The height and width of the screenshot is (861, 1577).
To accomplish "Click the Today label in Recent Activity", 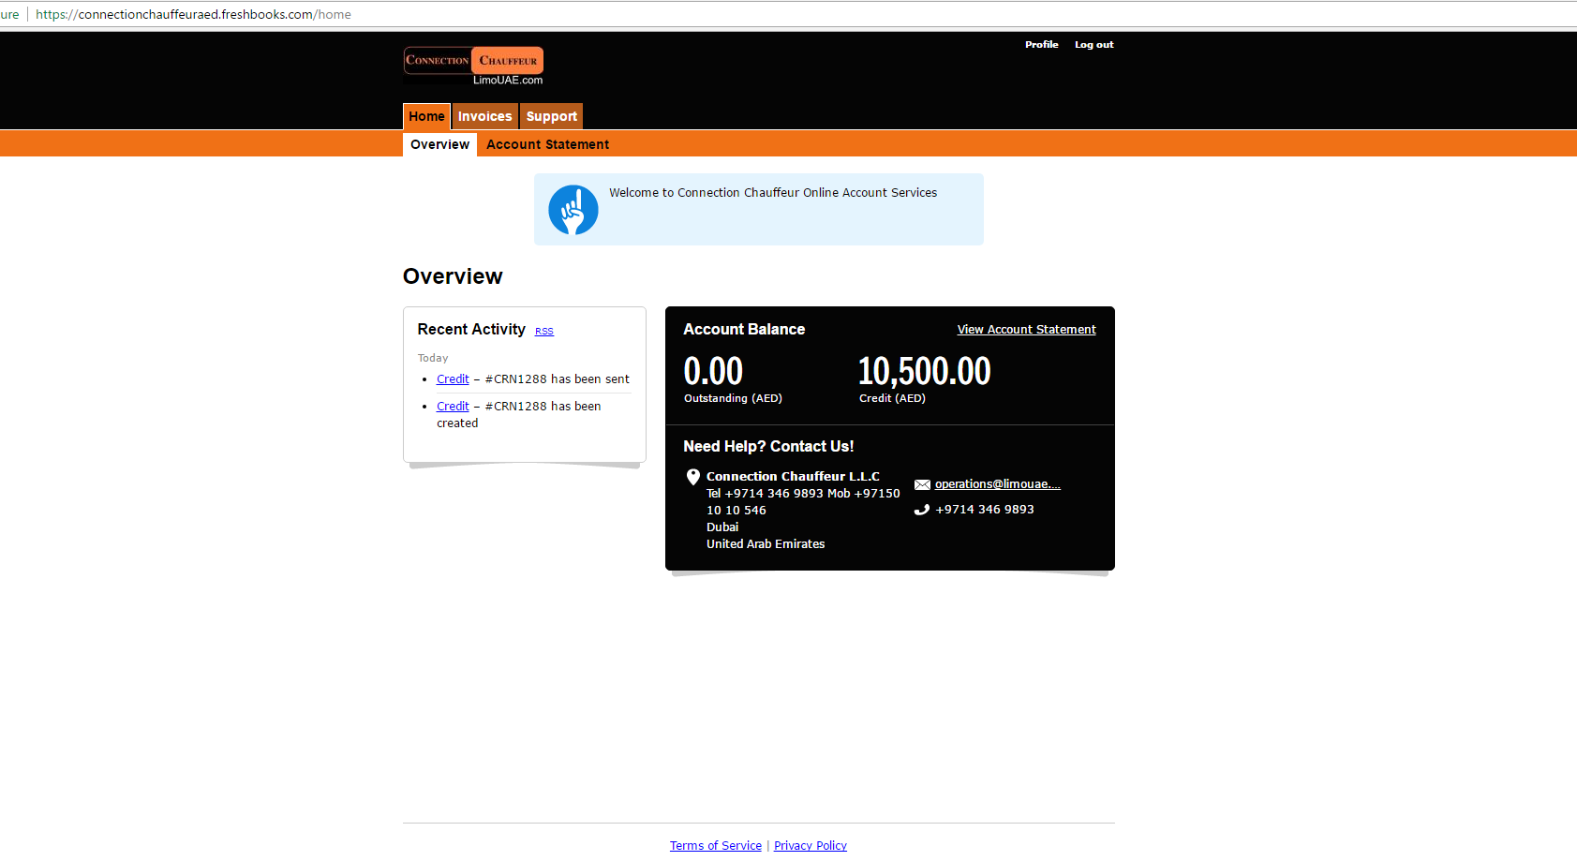I will coord(433,358).
